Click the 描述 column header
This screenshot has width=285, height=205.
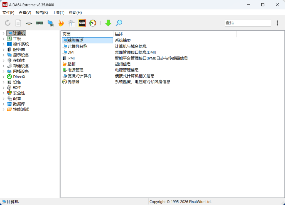tap(175, 34)
